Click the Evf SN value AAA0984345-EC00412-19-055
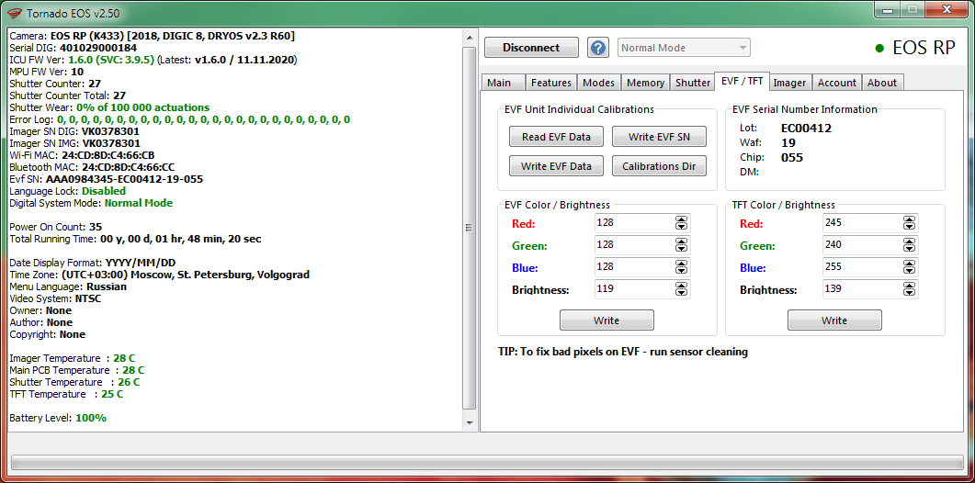This screenshot has height=483, width=975. pos(124,179)
